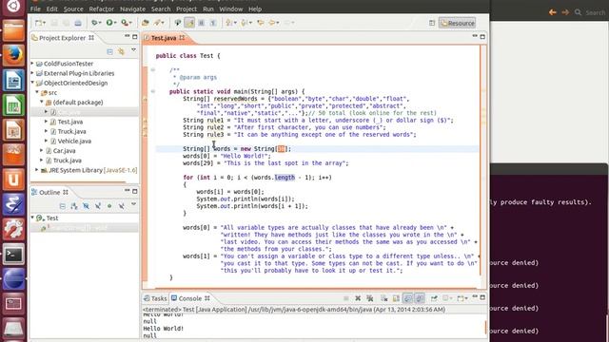Open Files manager in Ubuntu dock

[13, 31]
